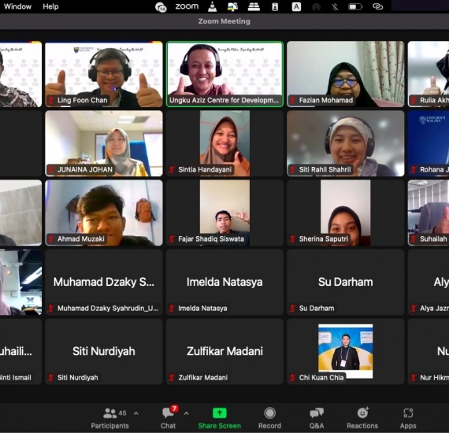The width and height of the screenshot is (449, 433).
Task: Click 'Muhamad Dzaky Syahrudin_U...' name label
Action: tap(108, 309)
